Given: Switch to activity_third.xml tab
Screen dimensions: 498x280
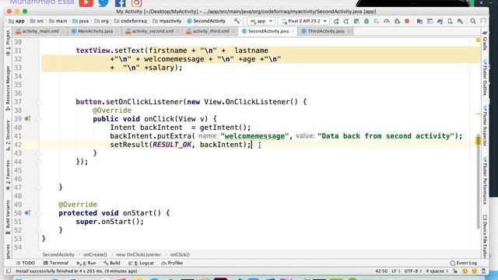Looking at the screenshot, I should pyautogui.click(x=211, y=31).
